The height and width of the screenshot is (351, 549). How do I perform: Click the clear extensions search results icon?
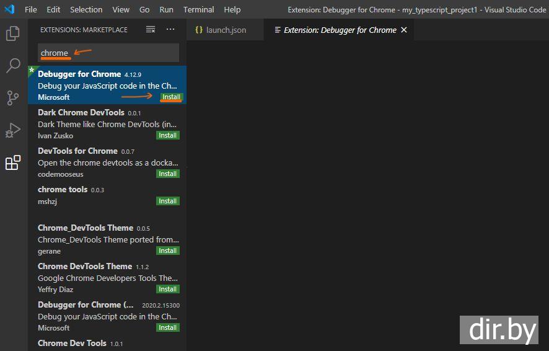(x=150, y=30)
